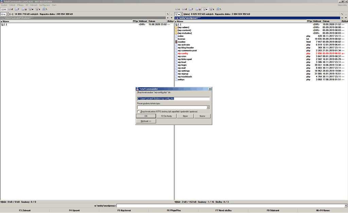348x213 pixels.
Task: Click the wp-admin folder icon
Action: [176, 27]
